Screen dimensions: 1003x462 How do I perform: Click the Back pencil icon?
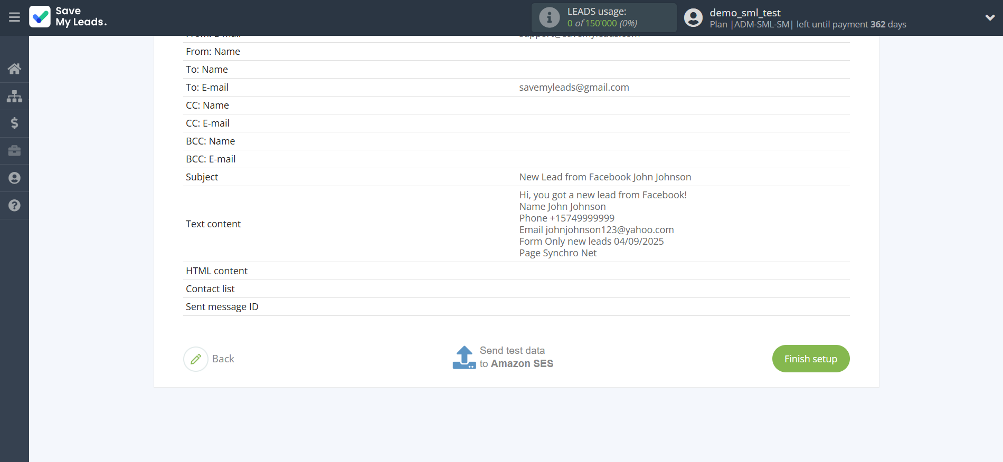click(x=196, y=359)
